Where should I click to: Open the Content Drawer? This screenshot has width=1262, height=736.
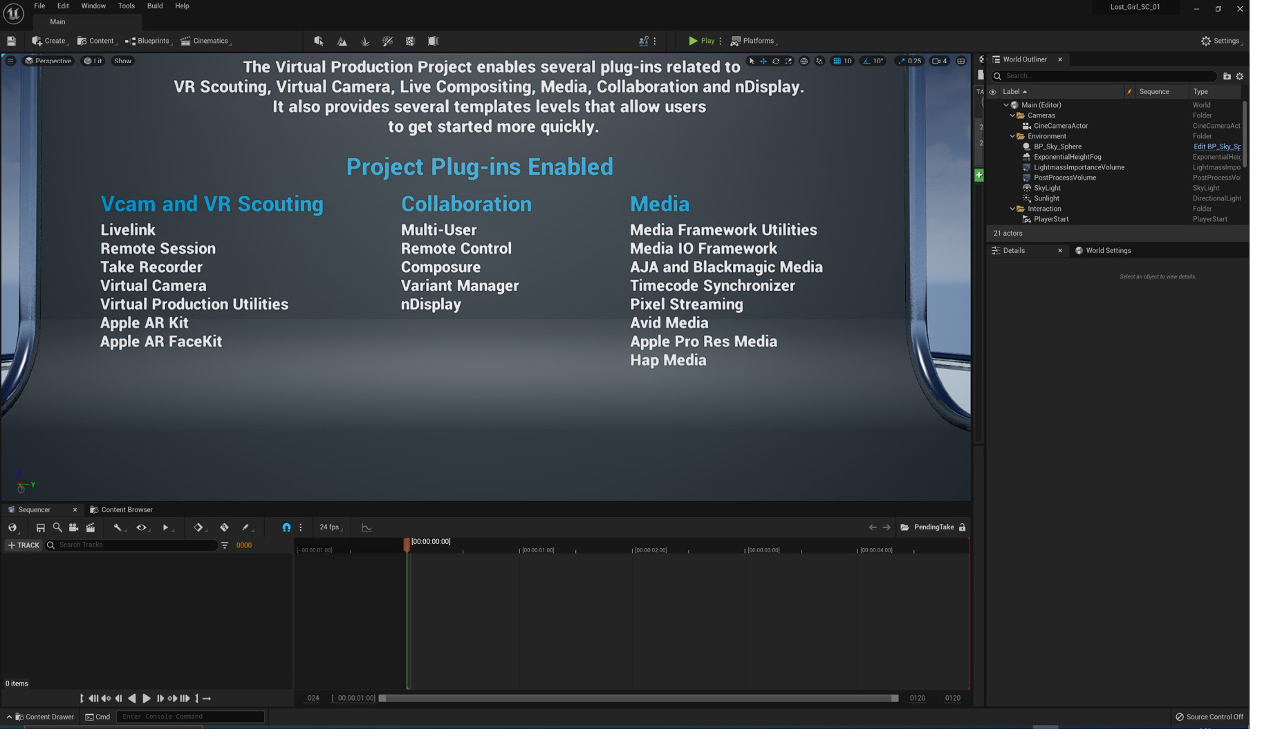(x=44, y=717)
